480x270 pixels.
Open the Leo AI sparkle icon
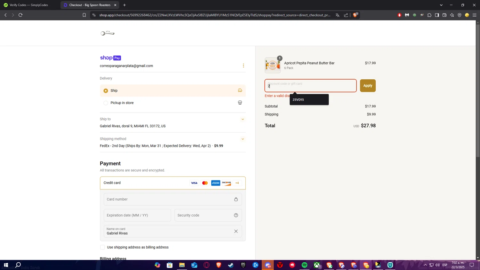pyautogui.click(x=452, y=15)
